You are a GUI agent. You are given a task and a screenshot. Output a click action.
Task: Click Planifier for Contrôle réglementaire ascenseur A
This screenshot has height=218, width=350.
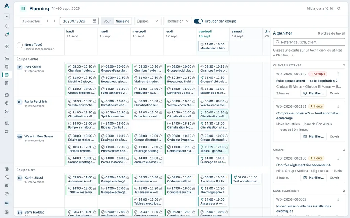point(314,178)
